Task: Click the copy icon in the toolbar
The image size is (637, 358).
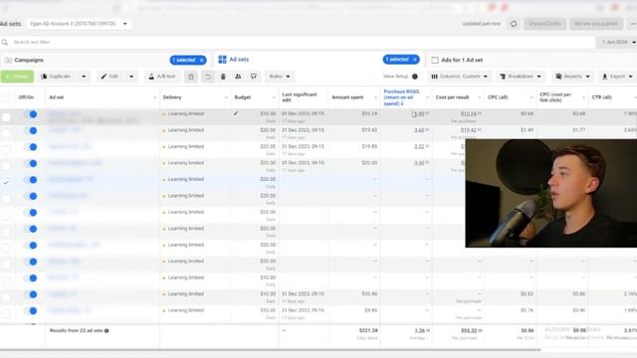Action: (x=191, y=77)
